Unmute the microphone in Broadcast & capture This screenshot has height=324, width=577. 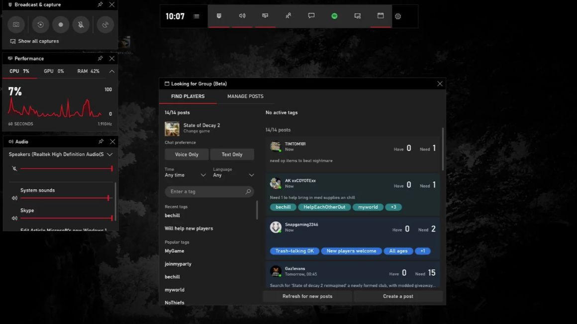[x=81, y=24]
